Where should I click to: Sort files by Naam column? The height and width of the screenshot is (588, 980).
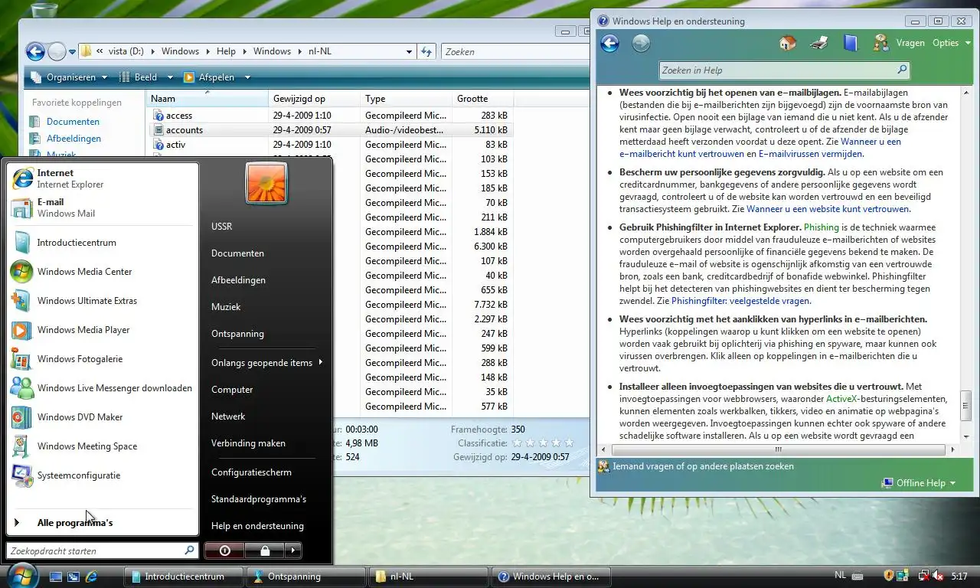(x=207, y=99)
